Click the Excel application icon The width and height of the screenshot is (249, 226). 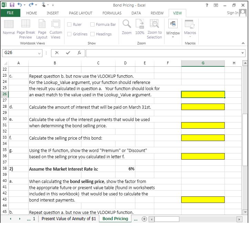[4, 5]
